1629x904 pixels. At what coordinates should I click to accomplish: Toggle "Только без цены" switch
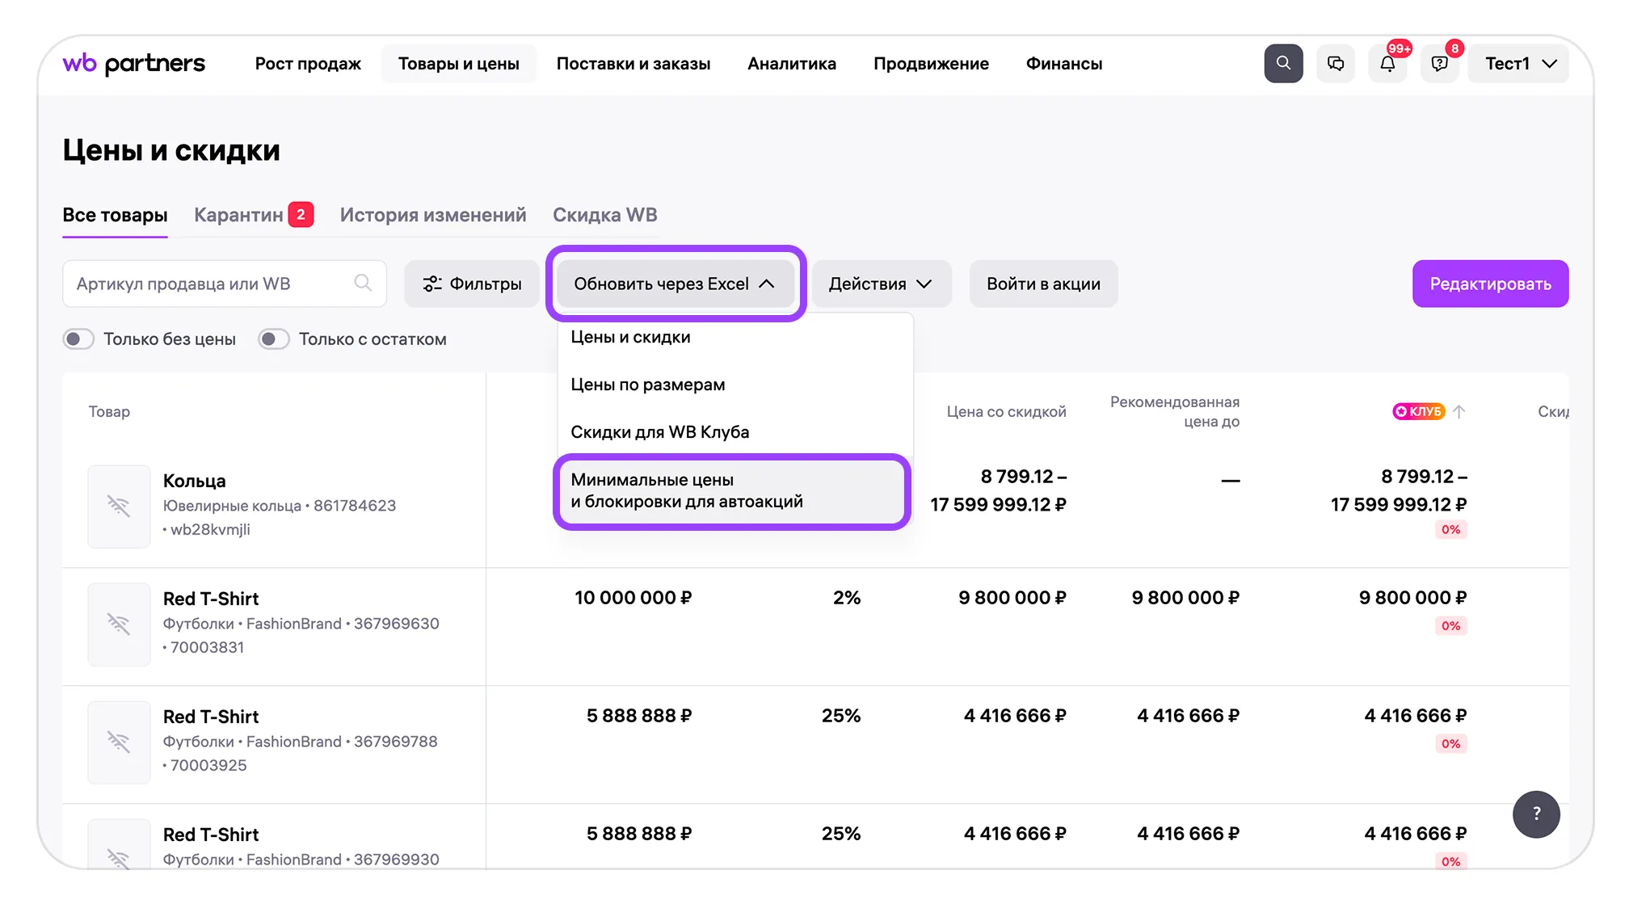click(x=78, y=339)
